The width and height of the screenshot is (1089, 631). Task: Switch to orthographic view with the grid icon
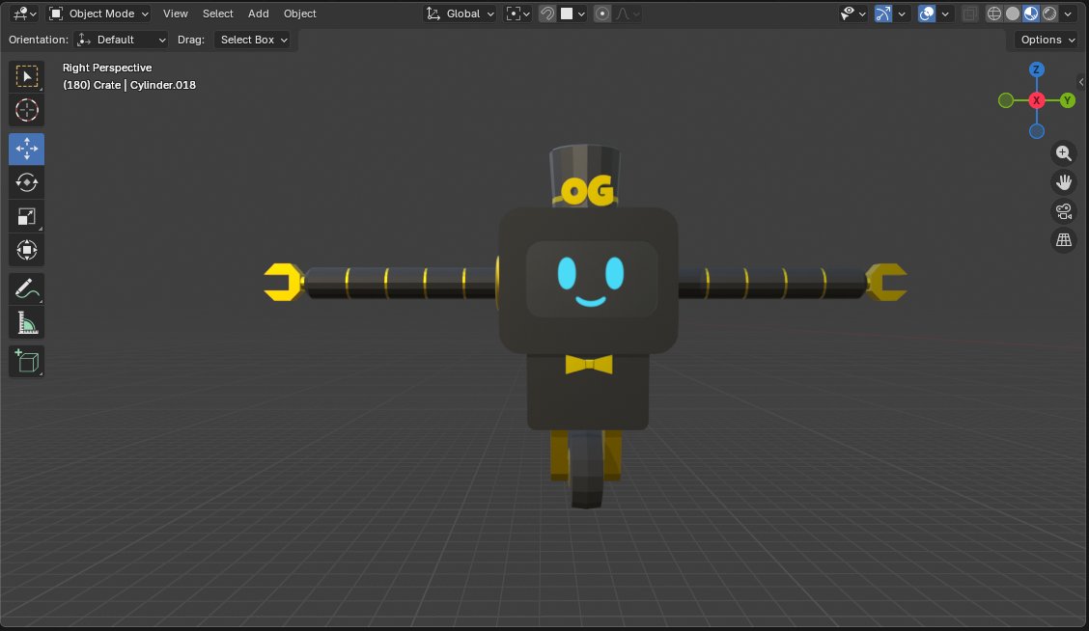coord(1064,240)
